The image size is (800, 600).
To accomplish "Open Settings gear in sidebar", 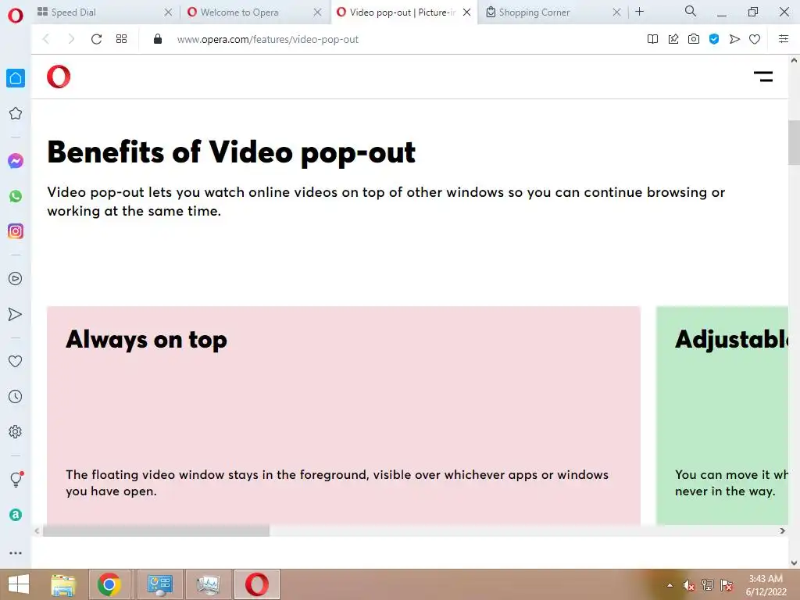I will 16,431.
